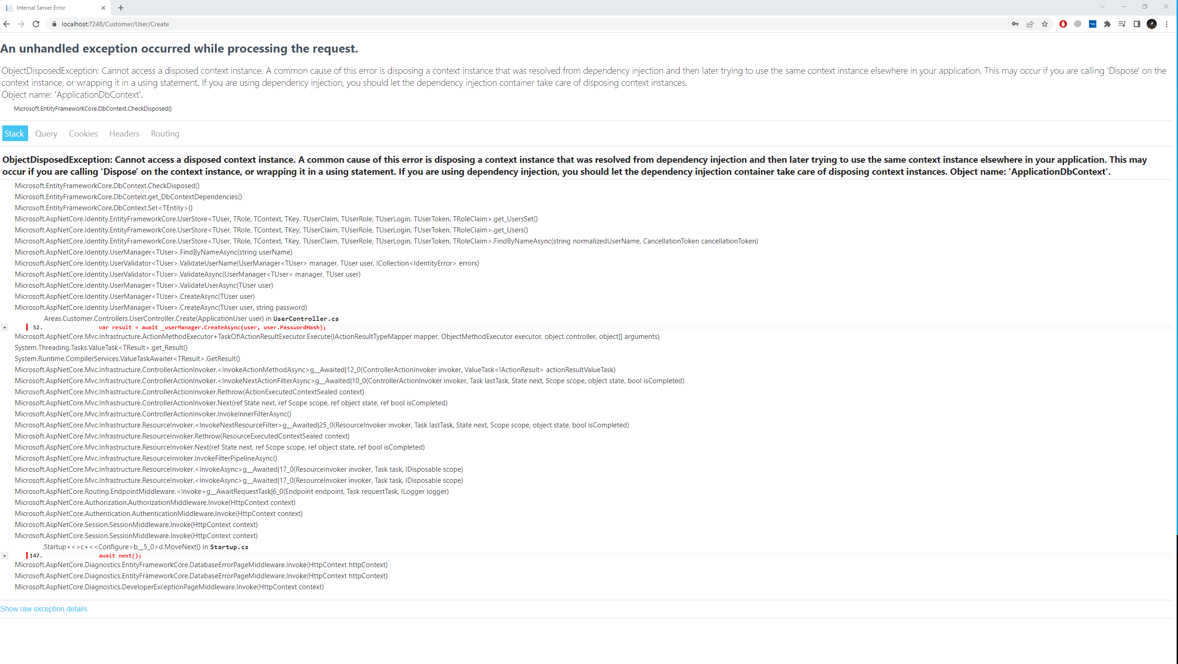Image resolution: width=1178 pixels, height=664 pixels.
Task: Open the Chrome profile avatar
Action: (1151, 24)
